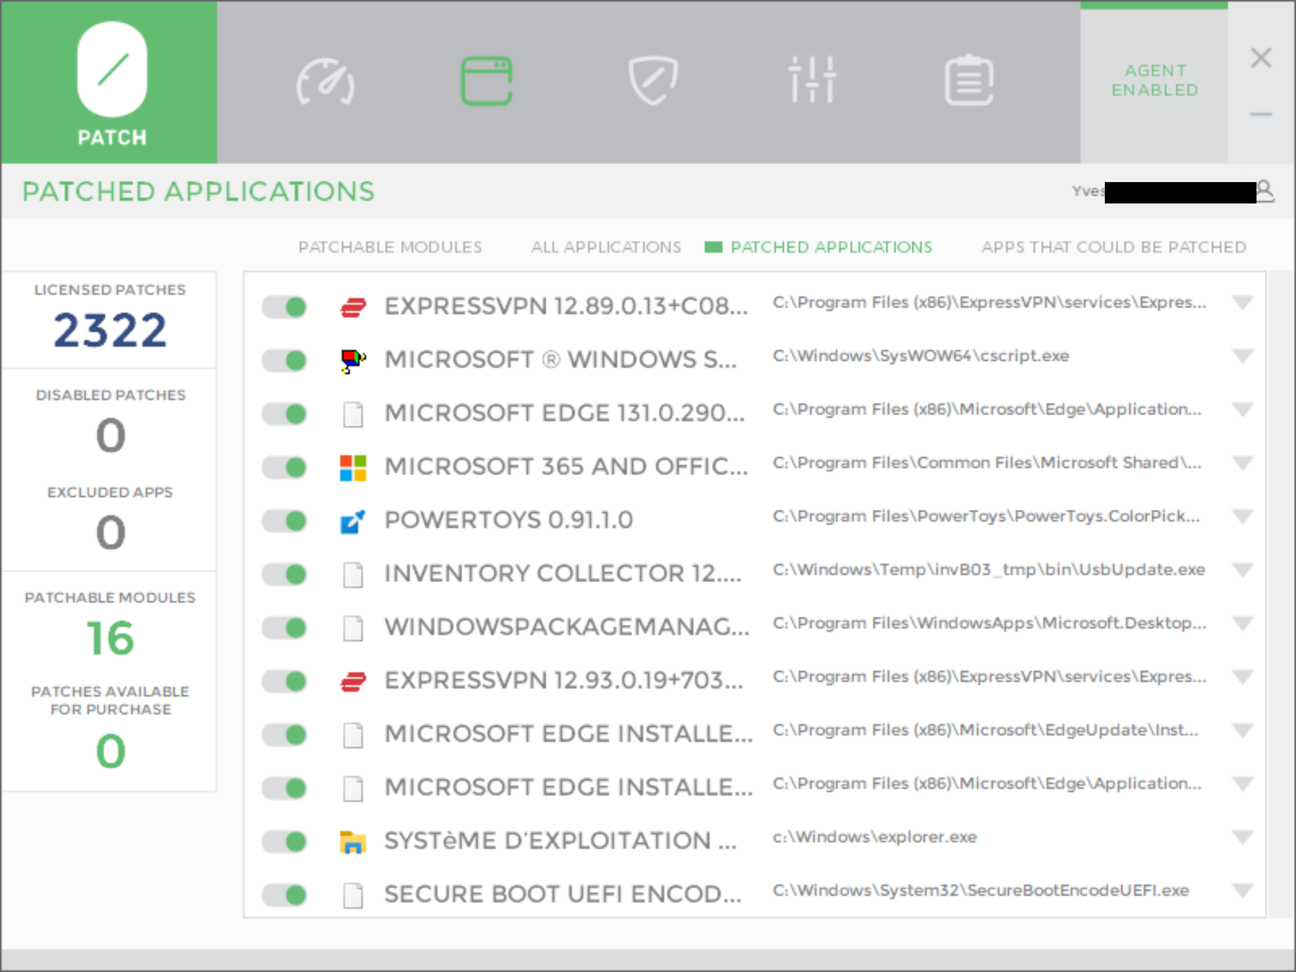Click the Secure Boot UEFI file icon

(x=353, y=895)
